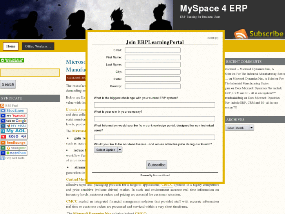Screen dimensions: 285x214
Task: Go to the Home tab
Action: pos(11,46)
